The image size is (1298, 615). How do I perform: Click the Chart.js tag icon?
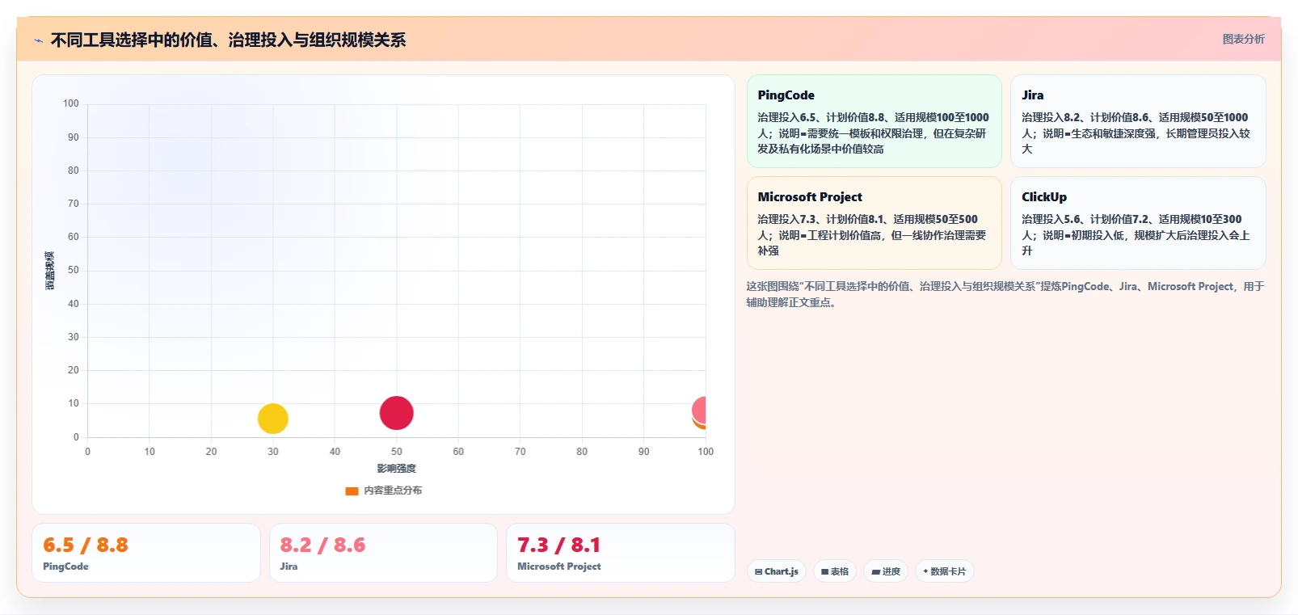point(758,572)
